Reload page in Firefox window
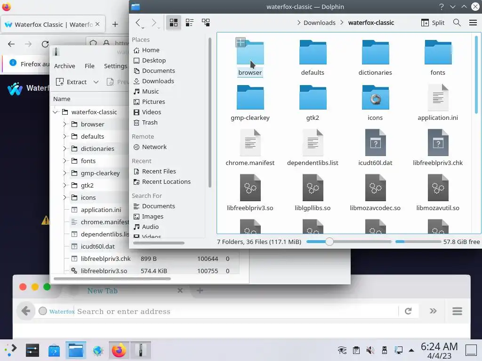 click(45, 44)
